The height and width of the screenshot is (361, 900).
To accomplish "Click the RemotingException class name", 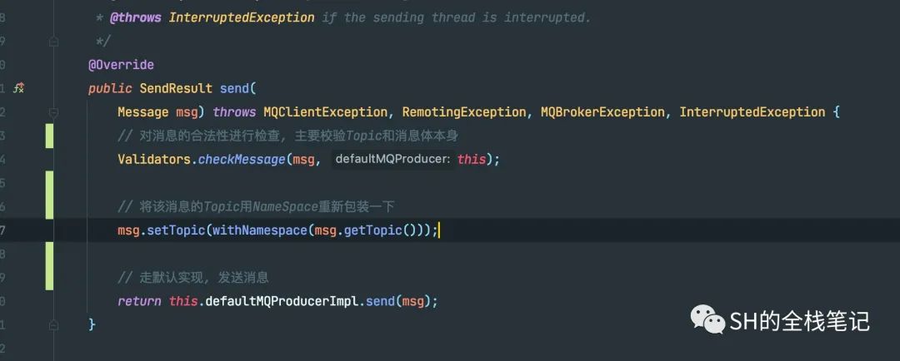I will [464, 112].
